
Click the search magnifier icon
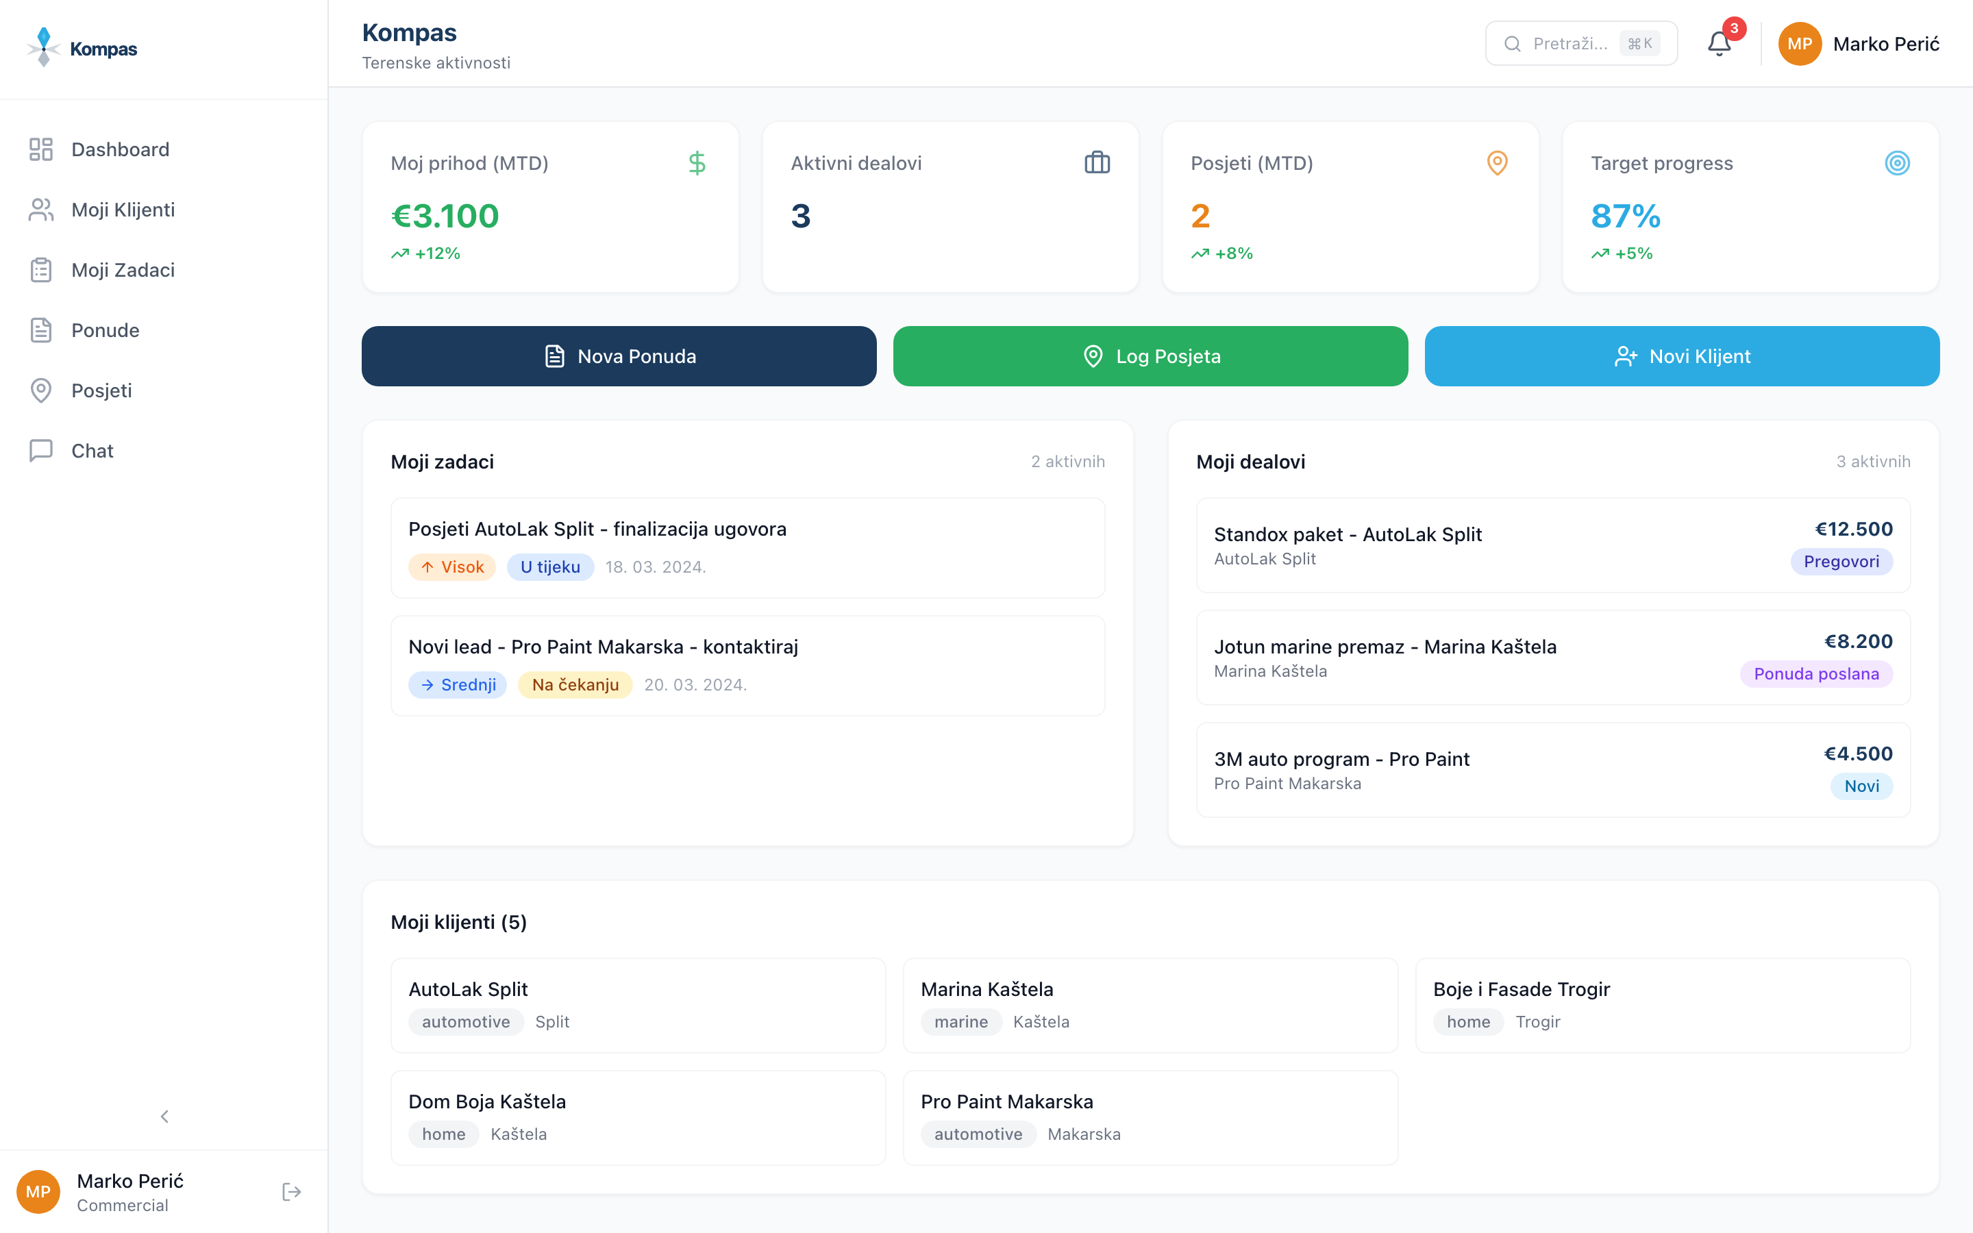point(1514,43)
